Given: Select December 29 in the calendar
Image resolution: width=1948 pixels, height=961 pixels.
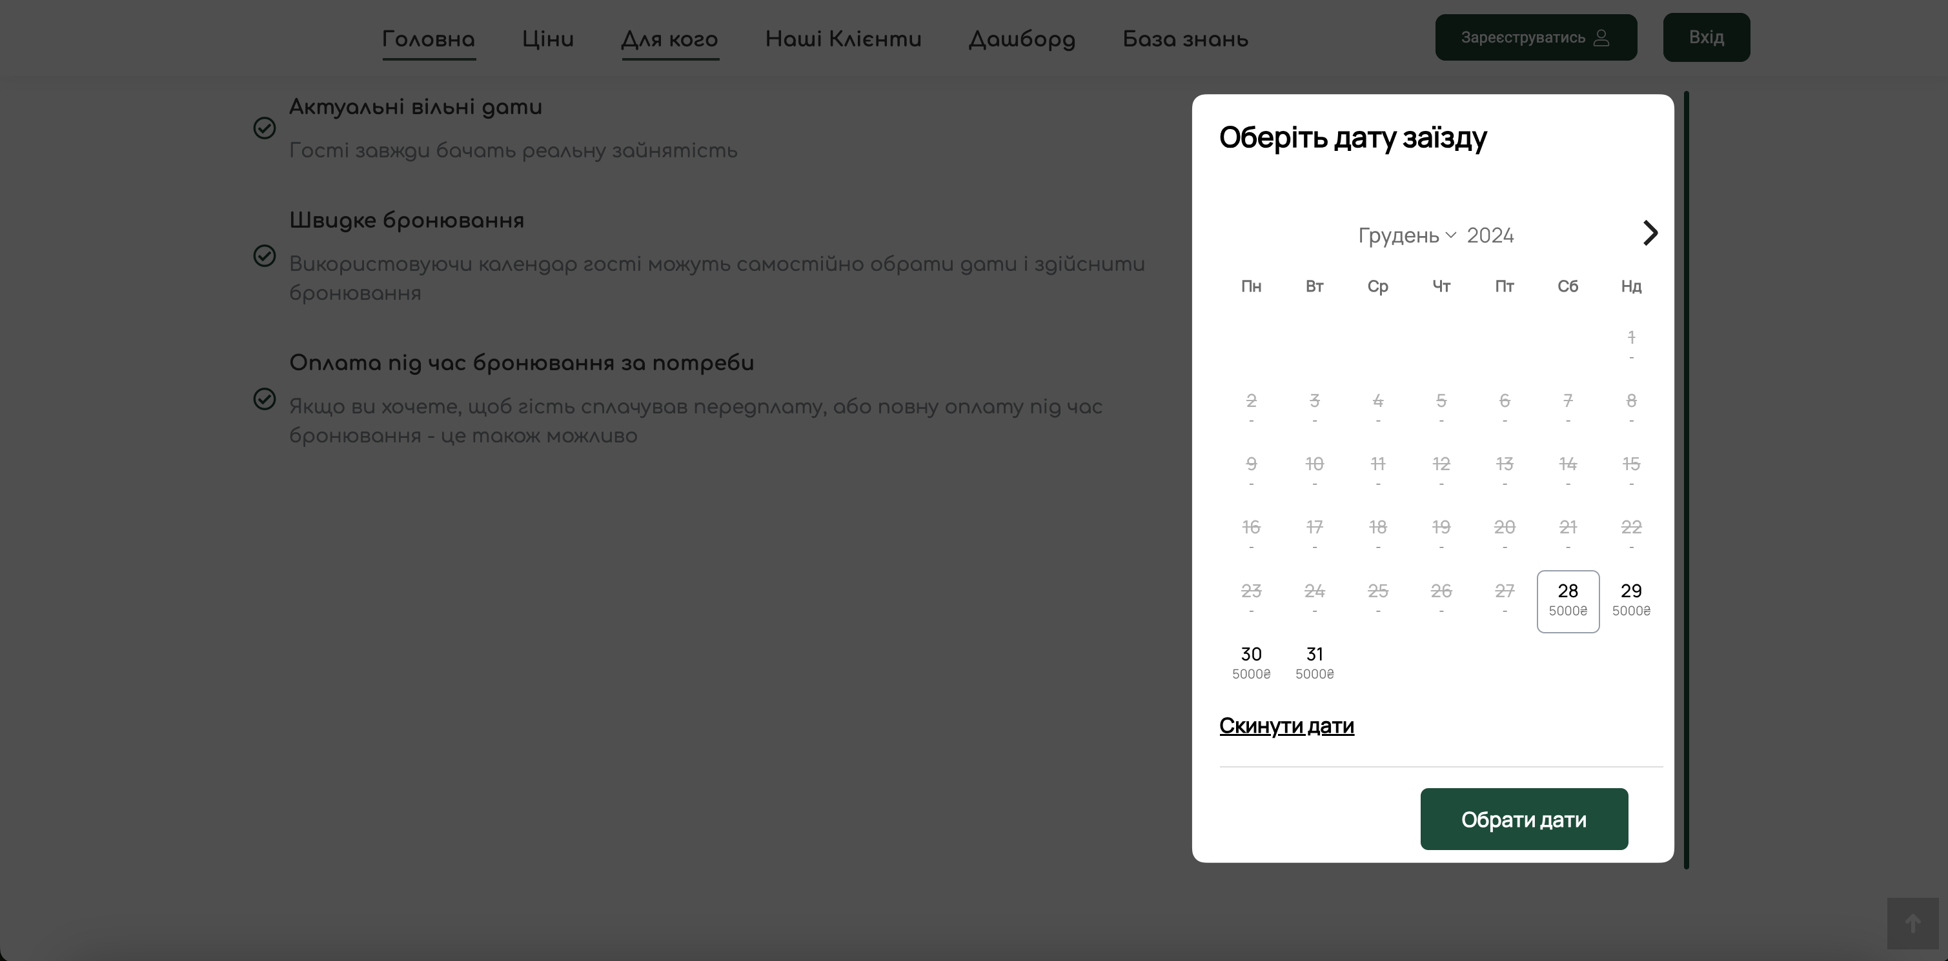Looking at the screenshot, I should (x=1631, y=600).
